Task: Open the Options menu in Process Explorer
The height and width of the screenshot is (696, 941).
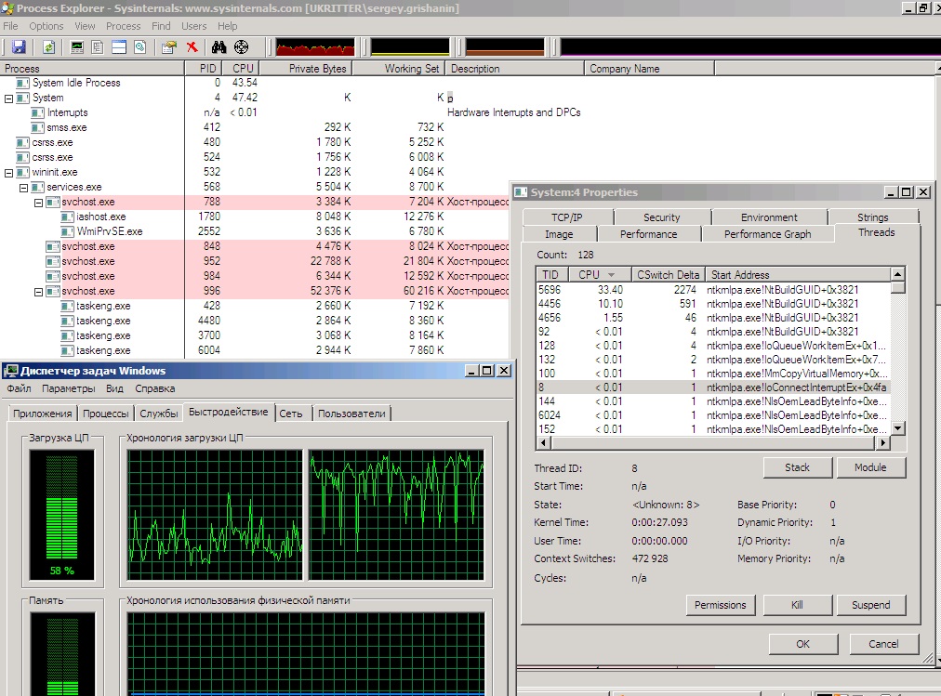Action: (46, 26)
